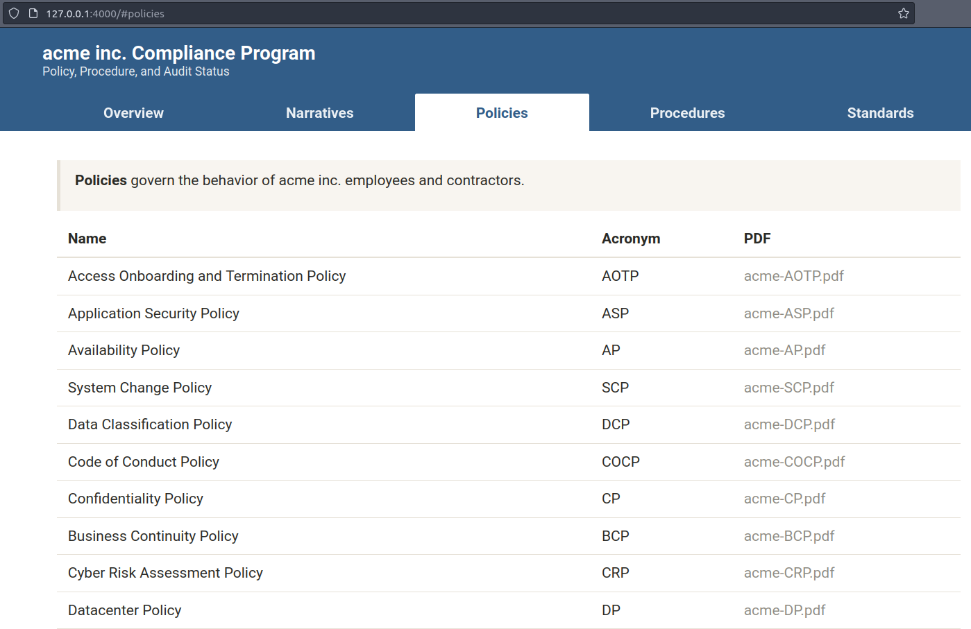The image size is (971, 629).
Task: Download the acme-ASP.pdf file
Action: [x=788, y=313]
